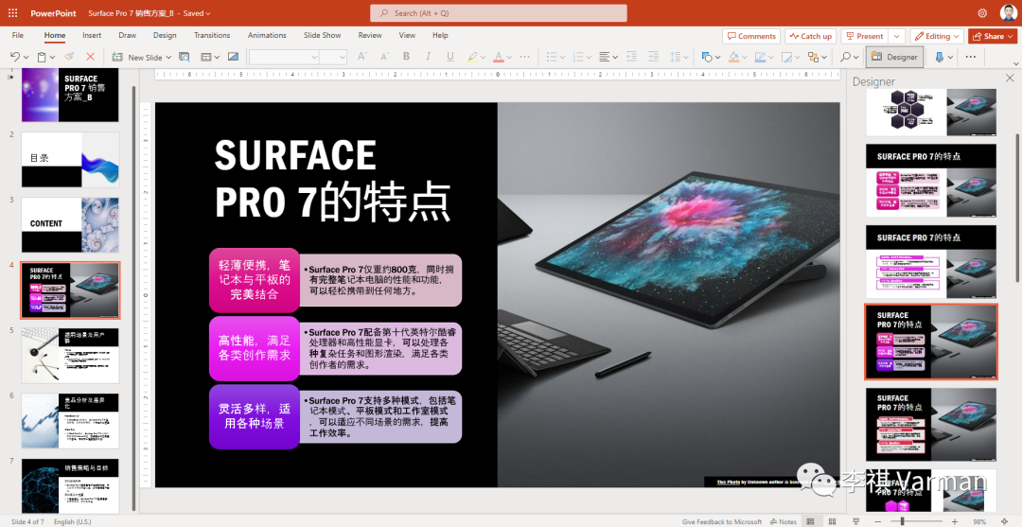Switch to Normal view in the status bar
Screen dimensions: 1022x527
(x=810, y=521)
